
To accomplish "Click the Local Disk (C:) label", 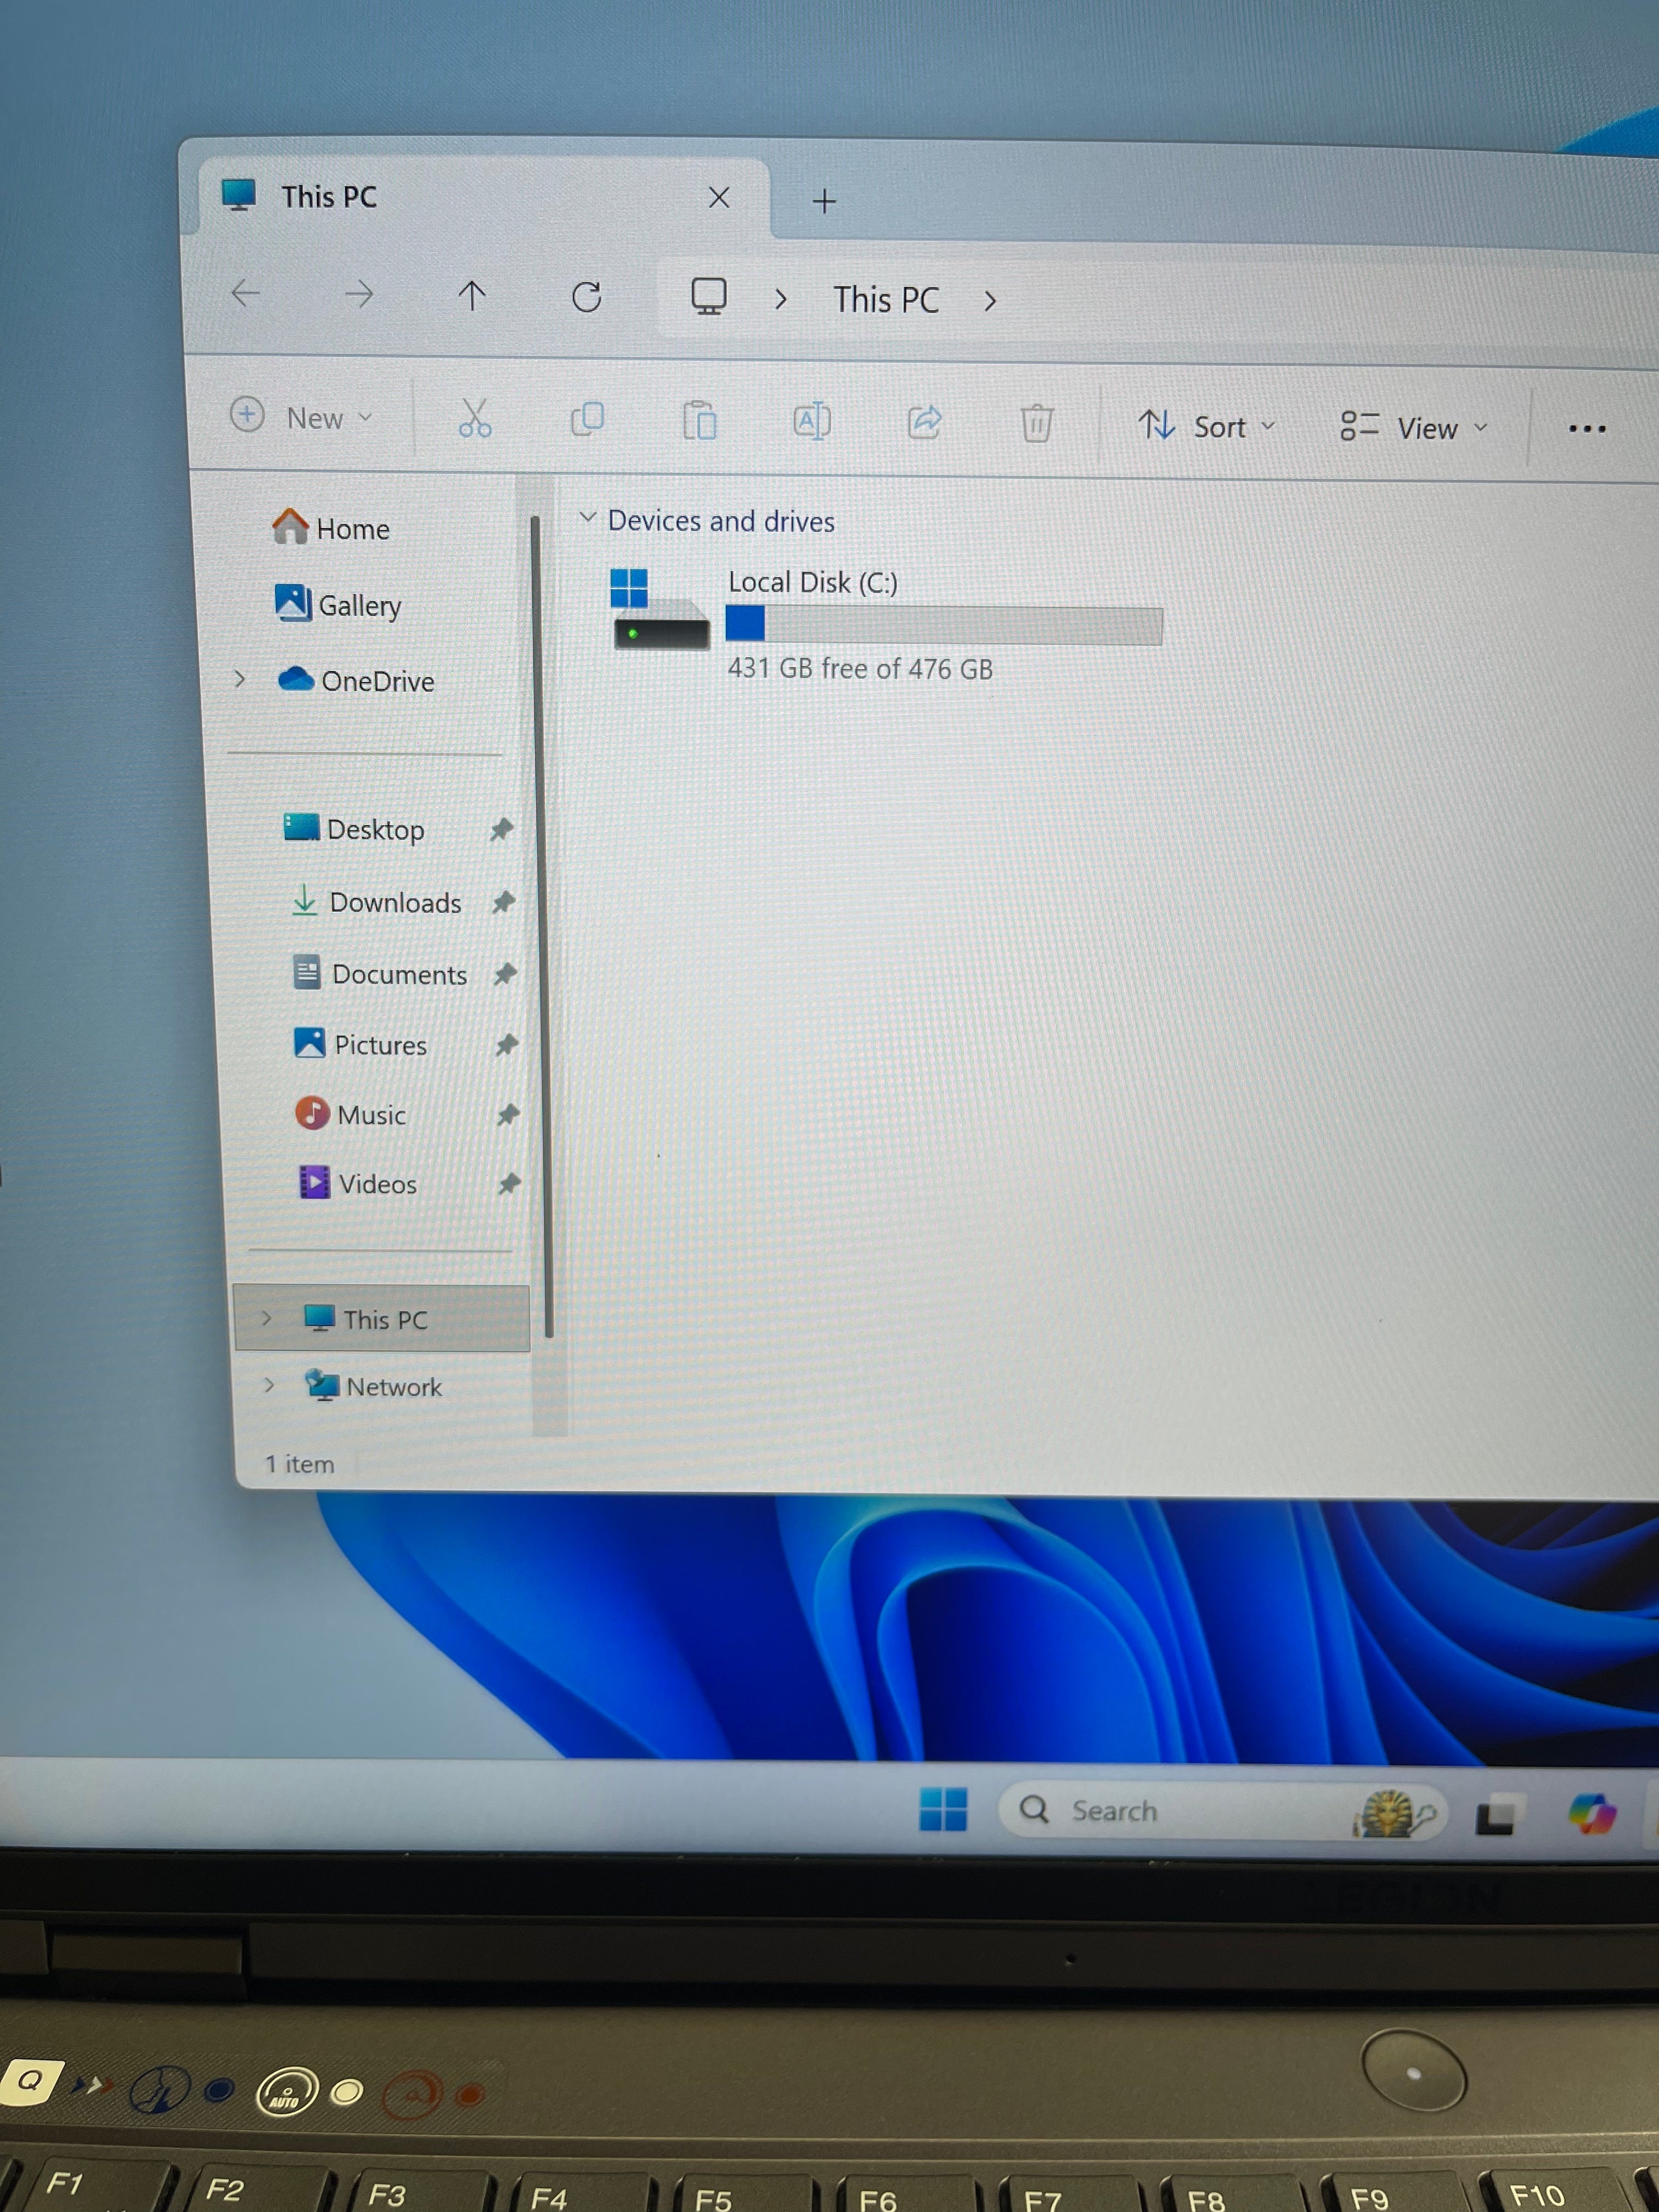I will point(813,582).
